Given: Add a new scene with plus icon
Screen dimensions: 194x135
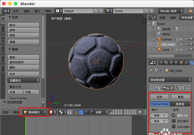Looking at the screenshot, I should pos(147,11).
